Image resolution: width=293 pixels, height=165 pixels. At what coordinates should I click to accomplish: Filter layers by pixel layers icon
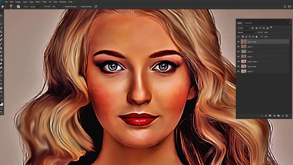coord(253,28)
